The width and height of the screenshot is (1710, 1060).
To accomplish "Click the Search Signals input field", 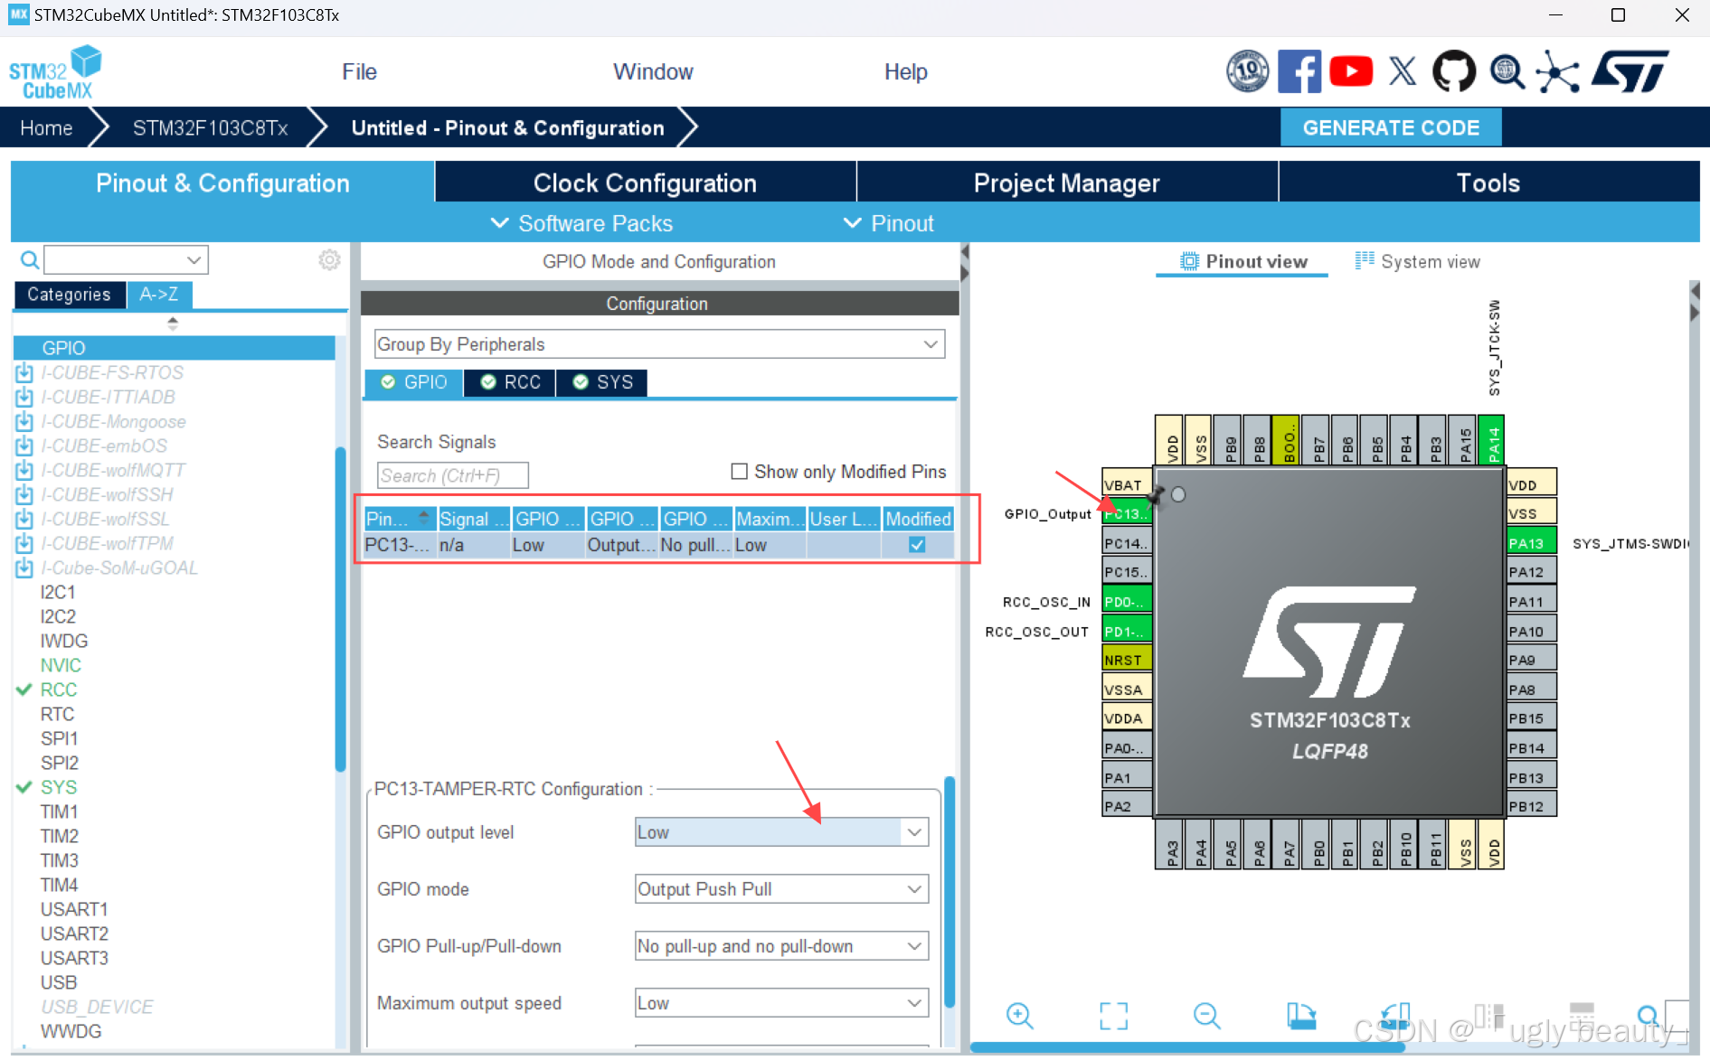I will click(x=452, y=475).
